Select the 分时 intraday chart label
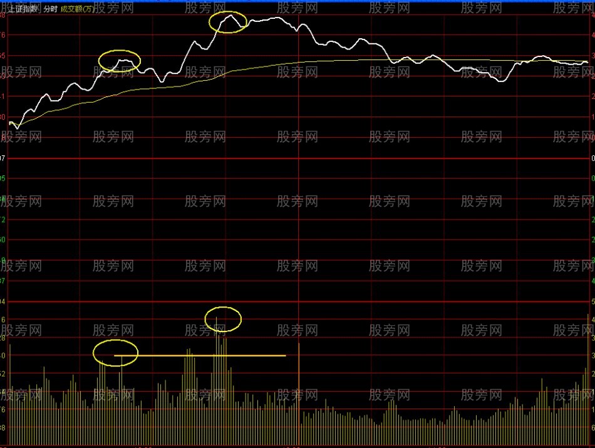Viewport: 595px width, 448px height. [x=50, y=8]
